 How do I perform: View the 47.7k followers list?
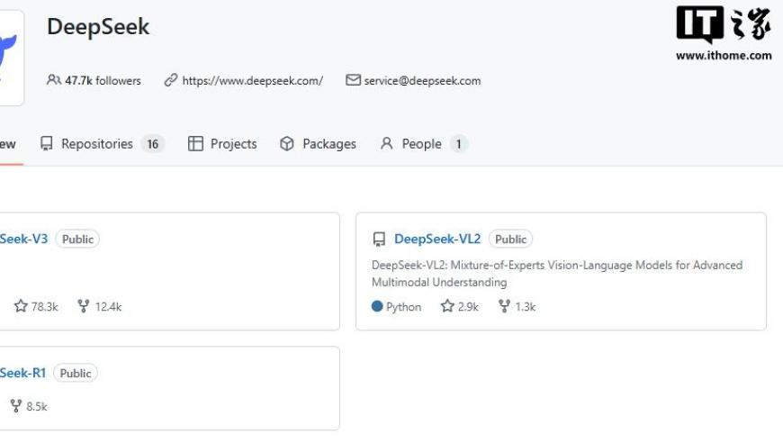[103, 80]
